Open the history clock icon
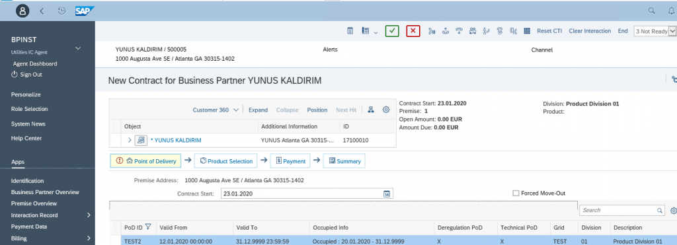The width and height of the screenshot is (677, 245). click(x=61, y=11)
